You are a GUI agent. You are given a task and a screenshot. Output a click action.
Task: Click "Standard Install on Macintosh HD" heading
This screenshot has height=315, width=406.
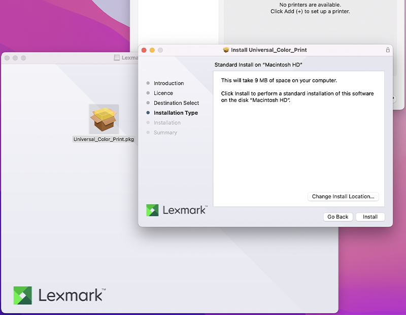[x=258, y=65]
